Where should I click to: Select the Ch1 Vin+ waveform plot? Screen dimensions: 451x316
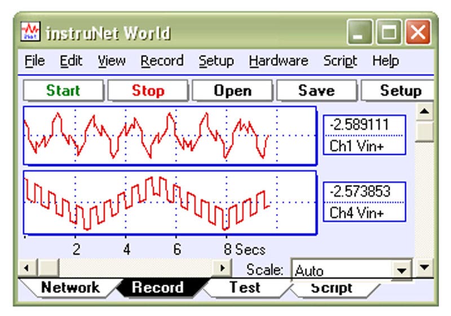click(x=170, y=136)
